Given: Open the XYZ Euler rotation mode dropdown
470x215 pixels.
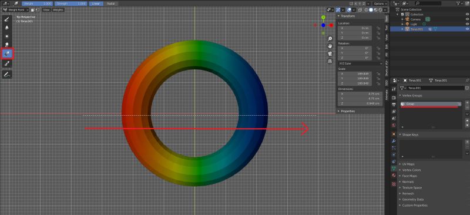Looking at the screenshot, I should coord(360,63).
